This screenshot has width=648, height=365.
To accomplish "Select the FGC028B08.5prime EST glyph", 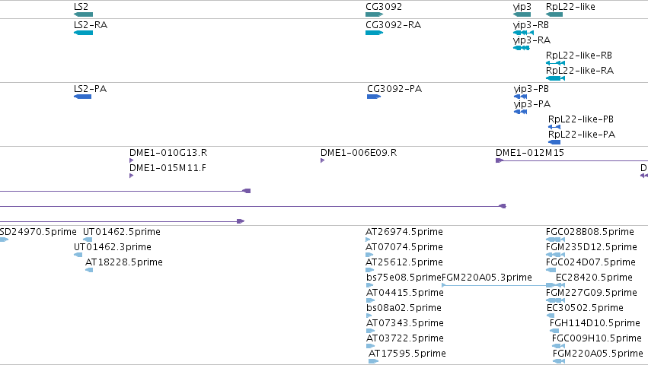I will tap(555, 240).
